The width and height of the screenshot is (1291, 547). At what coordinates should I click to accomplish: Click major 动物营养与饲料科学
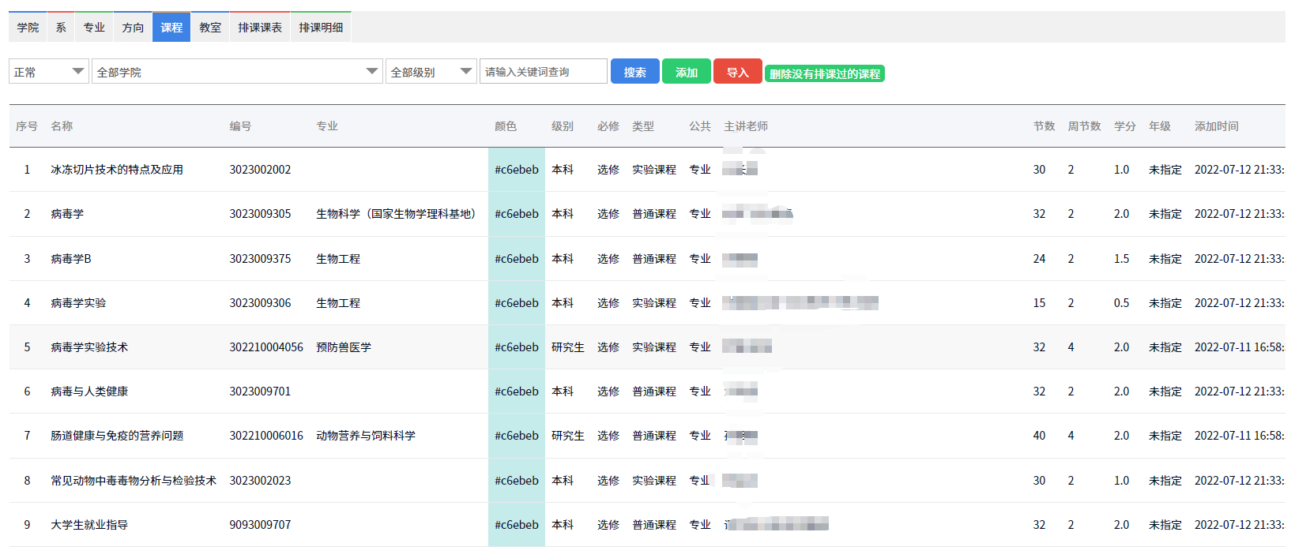point(366,436)
